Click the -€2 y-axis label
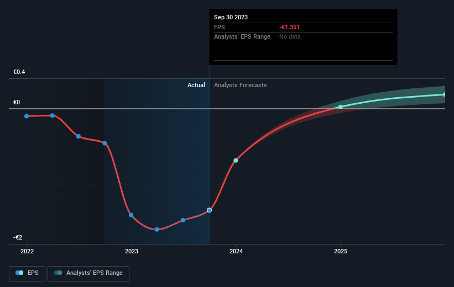Screen dimensions: 454x287 pyautogui.click(x=18, y=237)
